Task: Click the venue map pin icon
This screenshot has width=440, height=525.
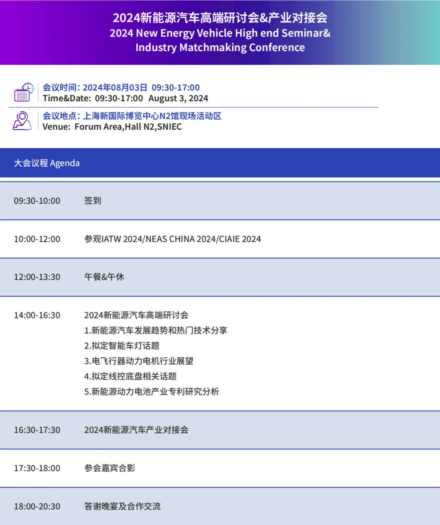Action: (22, 121)
